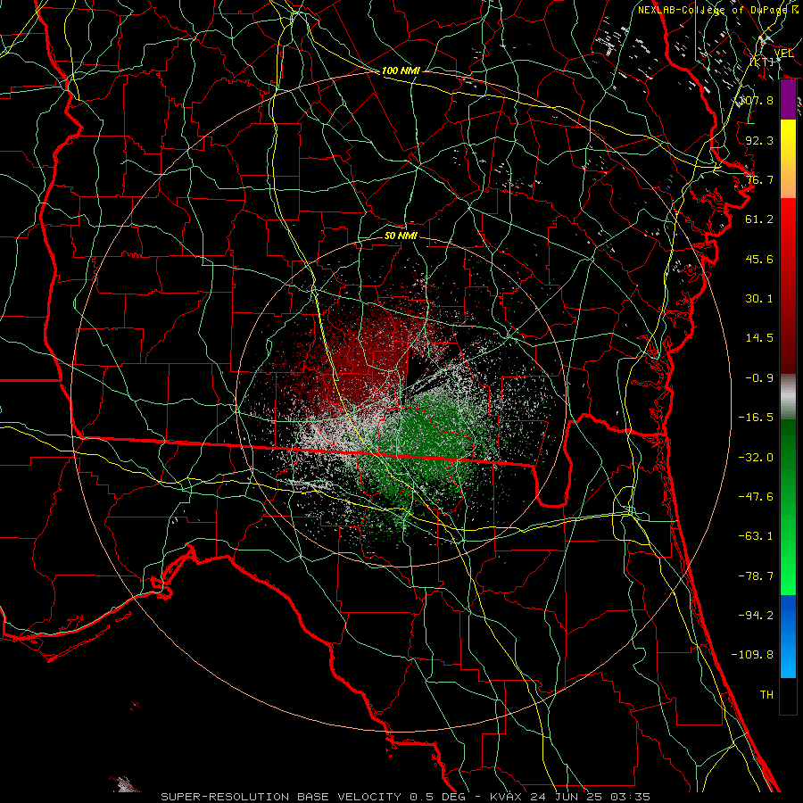Click the '-63.1' velocity scale value
Viewport: 803px width, 803px height.
pyautogui.click(x=756, y=536)
